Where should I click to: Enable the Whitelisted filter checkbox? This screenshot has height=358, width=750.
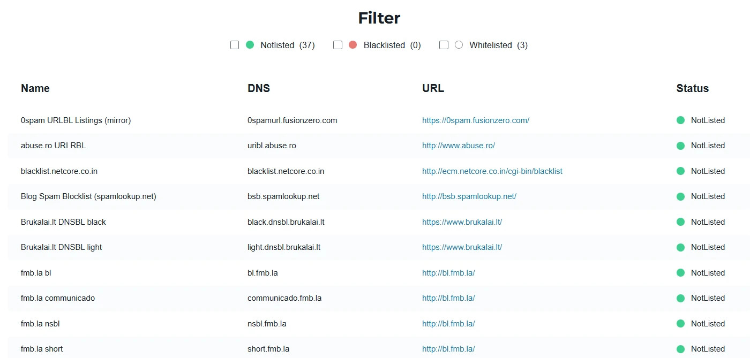(x=444, y=45)
